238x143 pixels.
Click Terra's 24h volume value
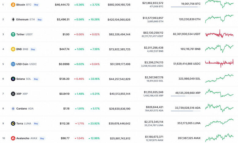tap(154, 122)
